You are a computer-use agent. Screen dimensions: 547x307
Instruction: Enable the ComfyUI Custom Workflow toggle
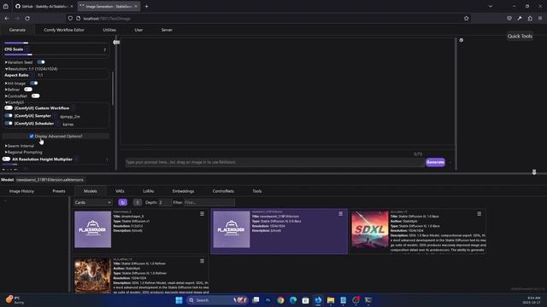tap(9, 108)
